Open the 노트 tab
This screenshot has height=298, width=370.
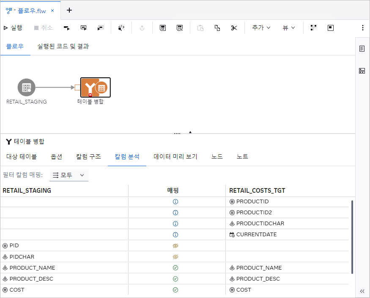242,156
